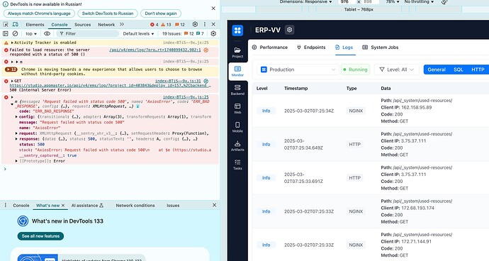Expand the Prototype Error entry
Screen dimensions: 489x261
point(16,161)
